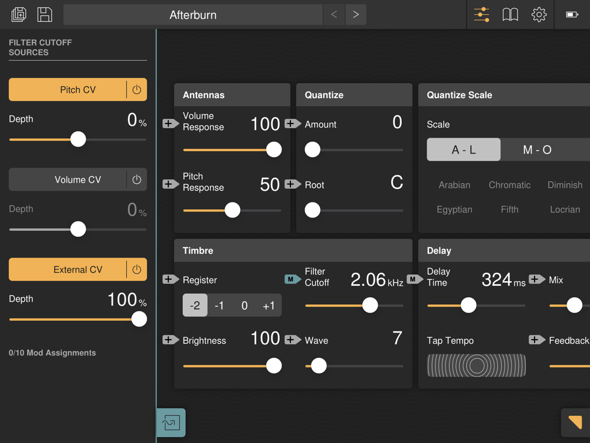Set Register to -1
This screenshot has height=443, width=590.
(219, 305)
